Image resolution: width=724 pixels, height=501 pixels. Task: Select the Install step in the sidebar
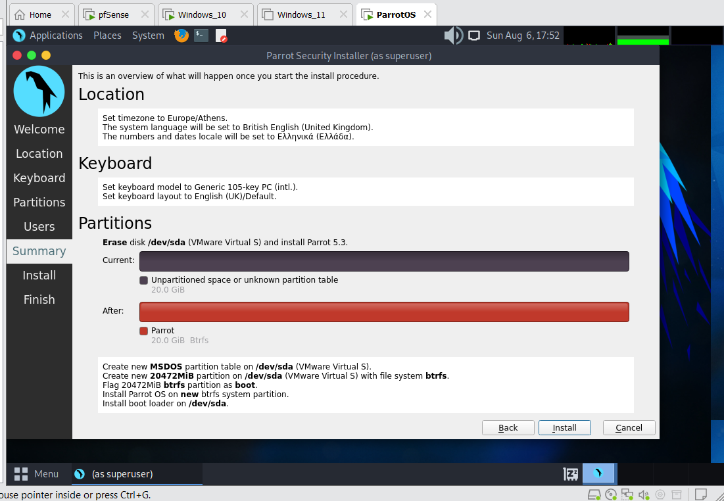[39, 275]
